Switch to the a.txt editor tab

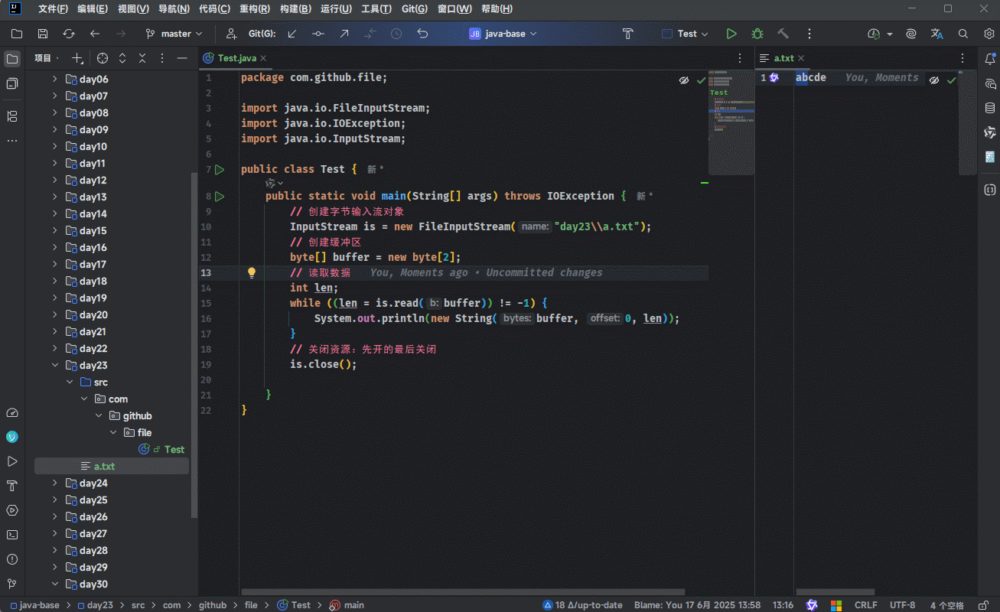[783, 58]
